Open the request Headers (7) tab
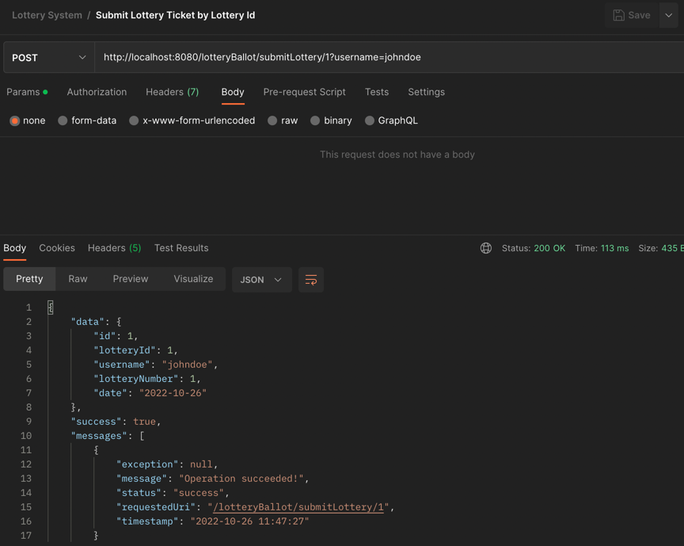 [173, 92]
